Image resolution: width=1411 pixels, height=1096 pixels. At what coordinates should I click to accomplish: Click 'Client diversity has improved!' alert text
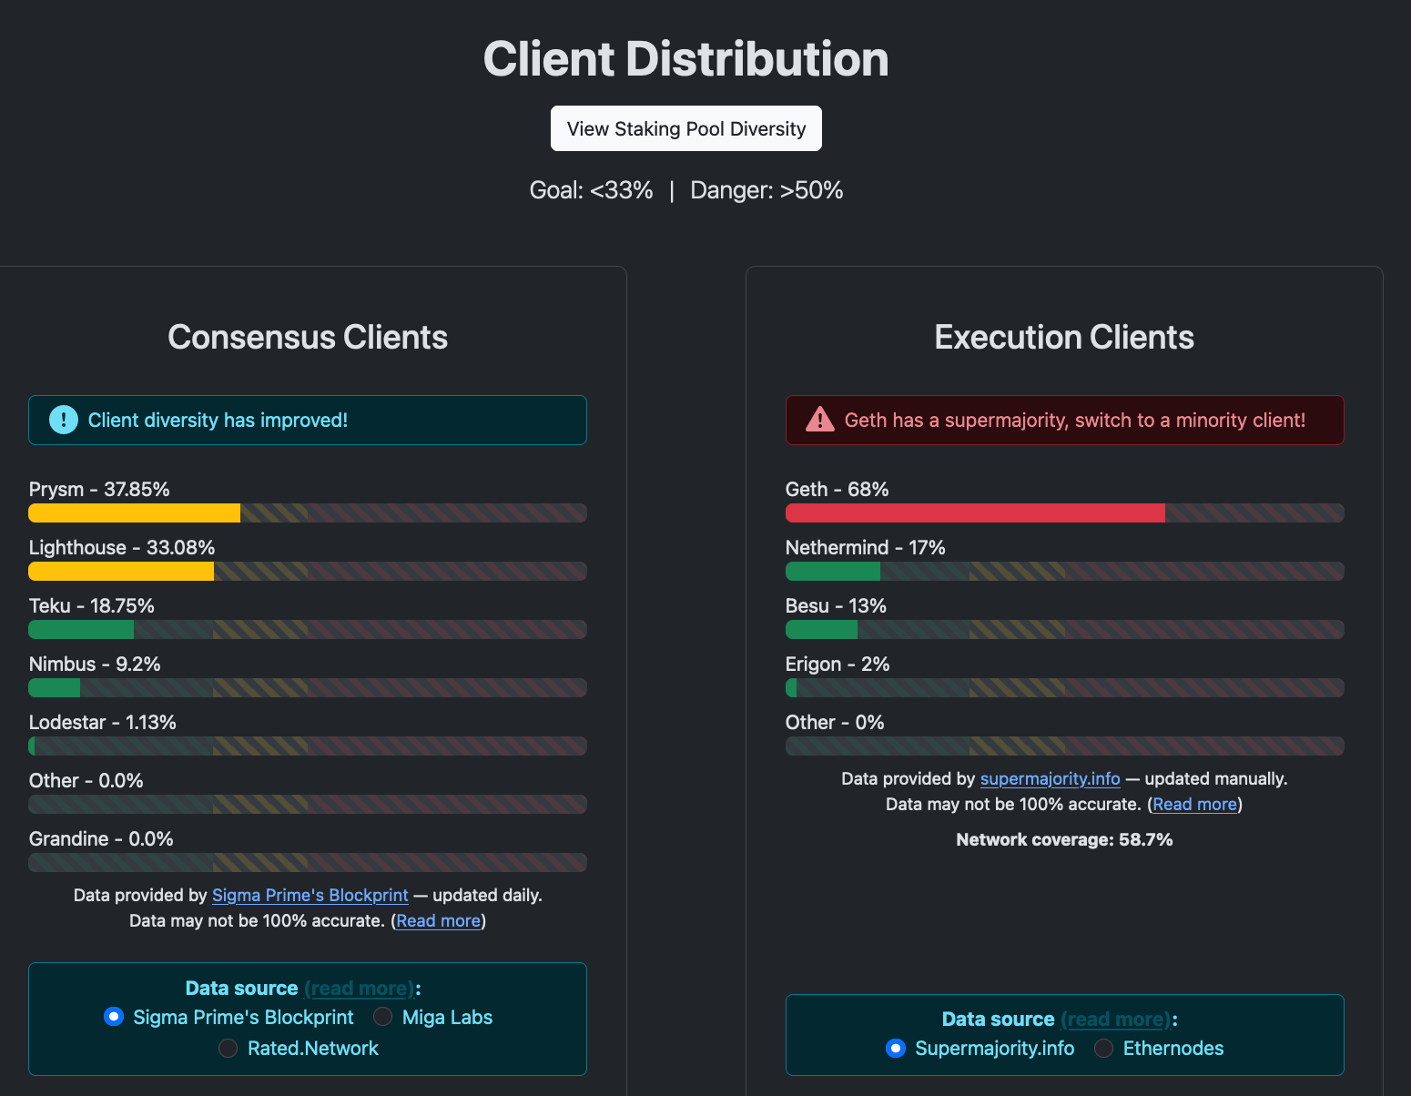[x=218, y=420]
